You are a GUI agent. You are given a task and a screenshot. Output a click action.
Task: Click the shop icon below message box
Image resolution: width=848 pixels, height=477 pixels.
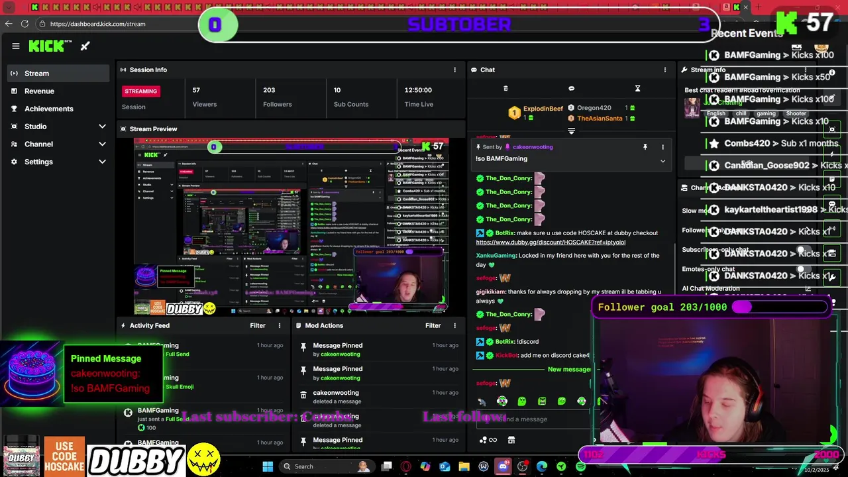[511, 440]
